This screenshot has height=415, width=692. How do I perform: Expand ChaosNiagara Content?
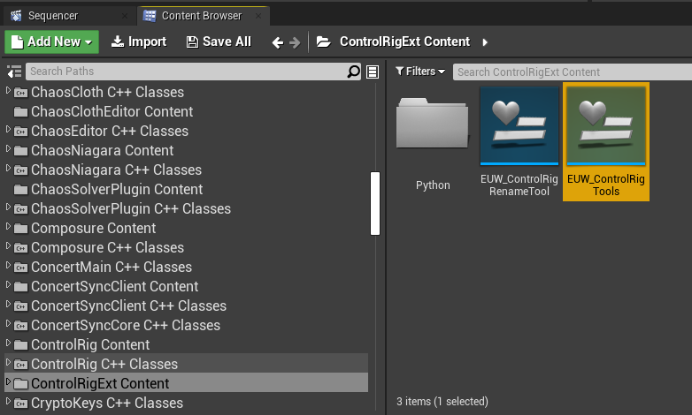(8, 148)
